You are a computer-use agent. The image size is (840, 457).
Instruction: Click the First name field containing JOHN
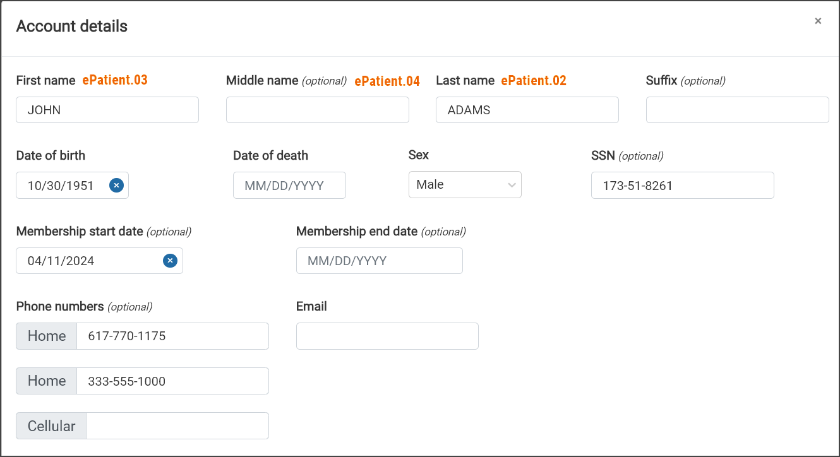click(x=107, y=110)
